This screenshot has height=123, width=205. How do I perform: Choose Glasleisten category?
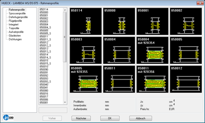tap(15, 36)
